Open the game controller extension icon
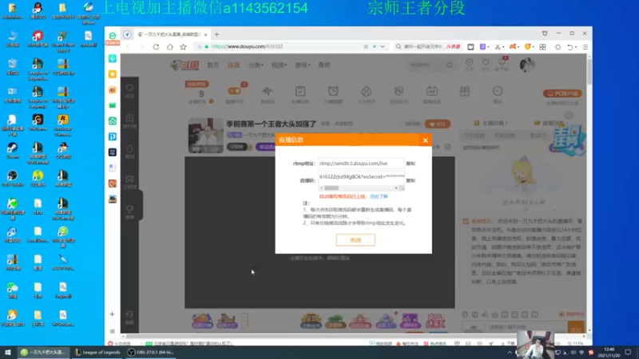The height and width of the screenshot is (359, 639). (x=512, y=47)
